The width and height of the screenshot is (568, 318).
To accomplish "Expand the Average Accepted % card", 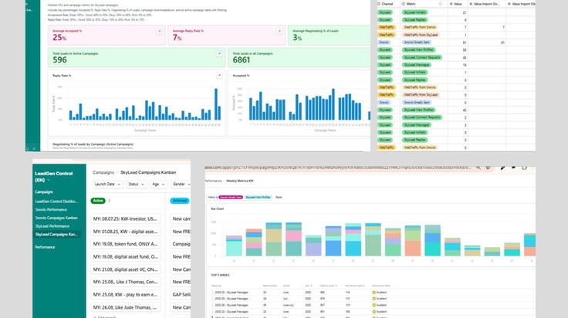I will [x=159, y=32].
